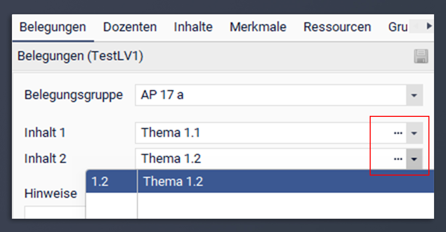This screenshot has width=446, height=232.
Task: Switch to the Belegungen tab
Action: pyautogui.click(x=53, y=27)
